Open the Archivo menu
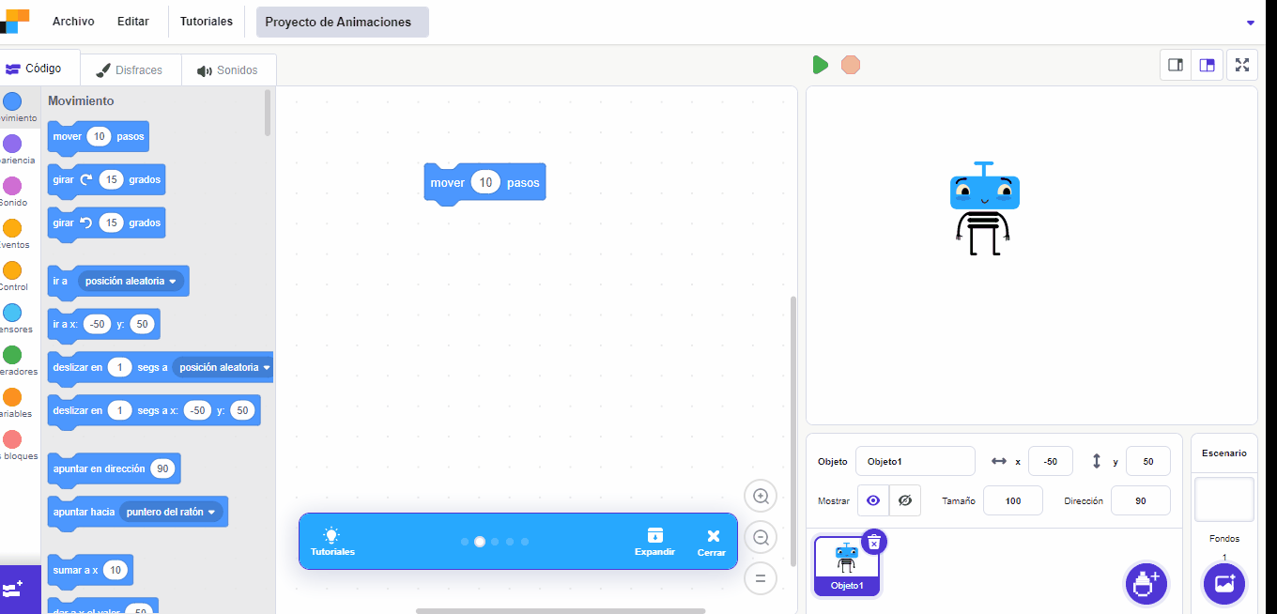 click(x=73, y=22)
